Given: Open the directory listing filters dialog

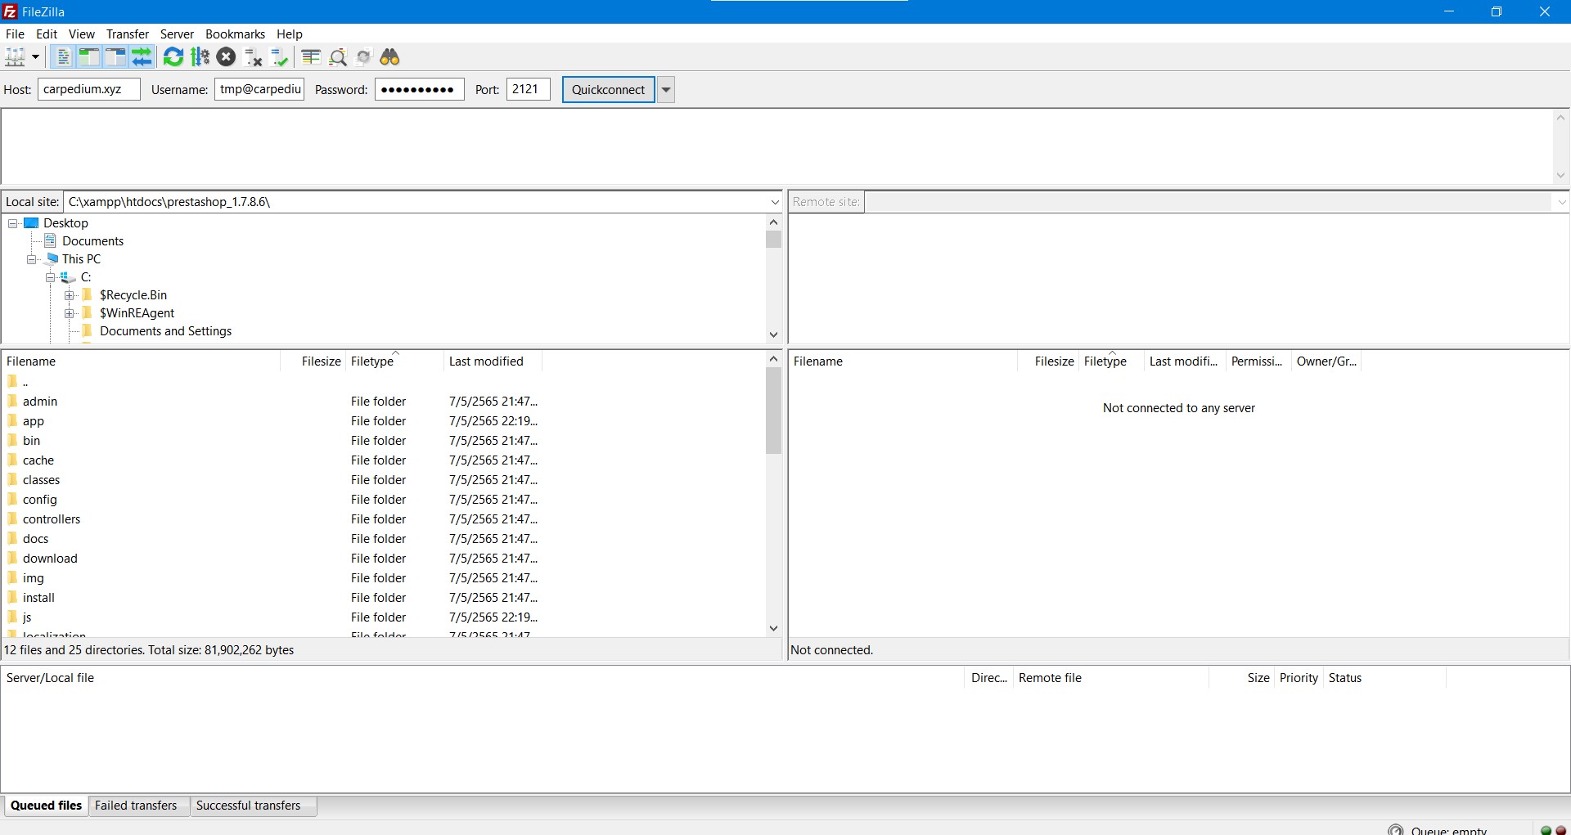Looking at the screenshot, I should [x=311, y=57].
